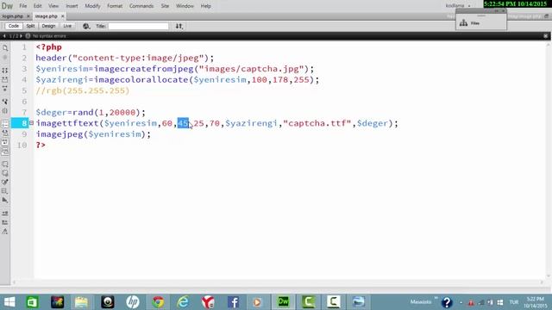Switch to Code view

14,26
